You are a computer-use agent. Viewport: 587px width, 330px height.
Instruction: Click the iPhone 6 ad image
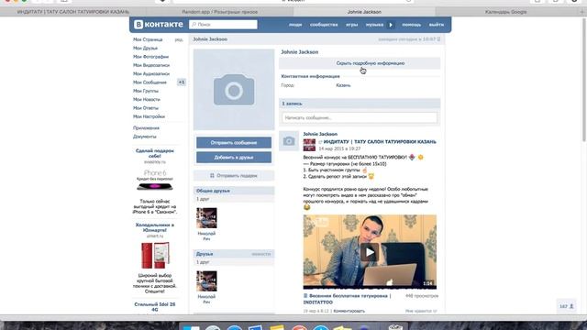coord(155,181)
